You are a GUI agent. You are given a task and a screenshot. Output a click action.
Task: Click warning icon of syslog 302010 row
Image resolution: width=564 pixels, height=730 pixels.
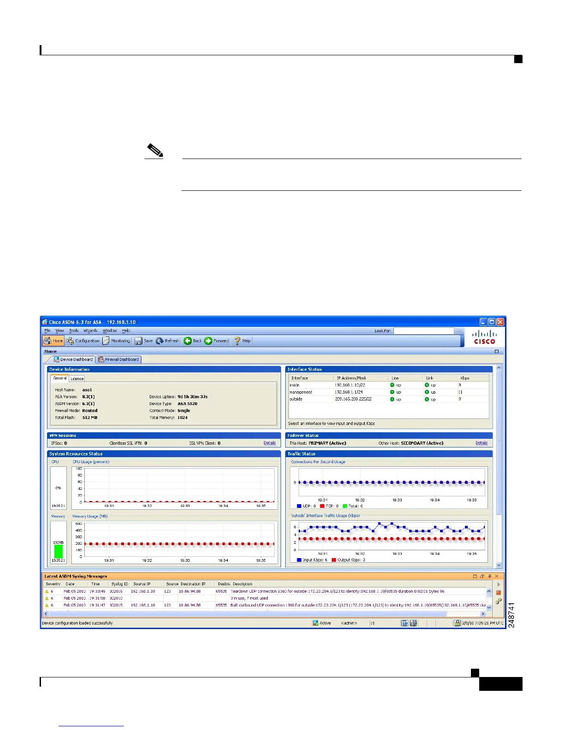pyautogui.click(x=47, y=598)
